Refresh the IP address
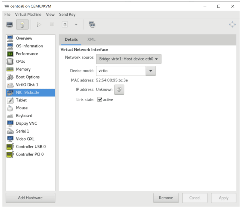This screenshot has height=207, width=242. [119, 90]
